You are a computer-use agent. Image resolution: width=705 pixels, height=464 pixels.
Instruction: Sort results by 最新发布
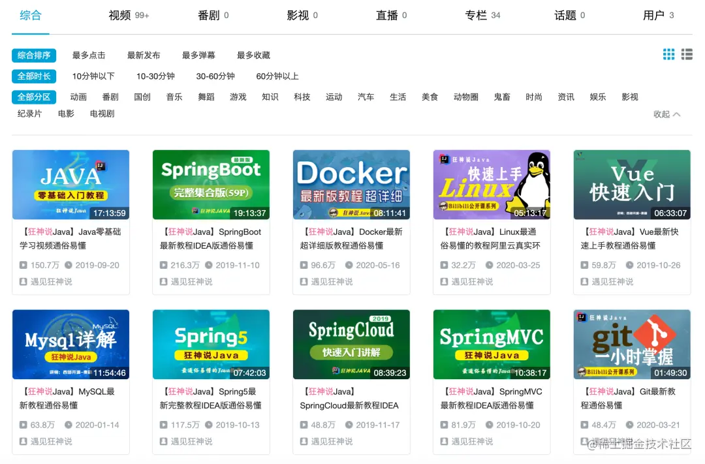point(144,55)
